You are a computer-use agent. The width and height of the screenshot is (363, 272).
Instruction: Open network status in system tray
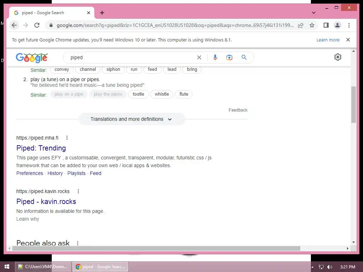(x=321, y=267)
